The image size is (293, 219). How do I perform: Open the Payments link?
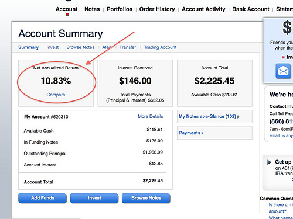(x=190, y=133)
